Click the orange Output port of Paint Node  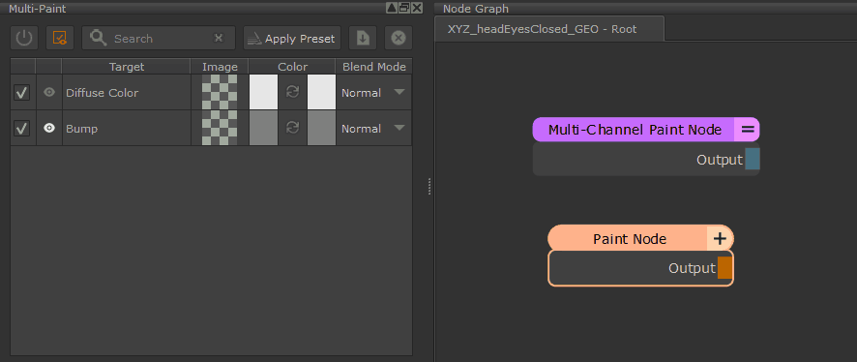724,268
